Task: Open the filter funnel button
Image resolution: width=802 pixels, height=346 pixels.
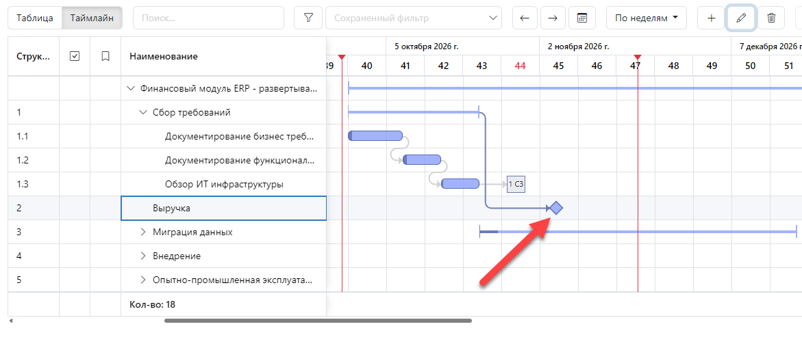Action: (x=308, y=18)
